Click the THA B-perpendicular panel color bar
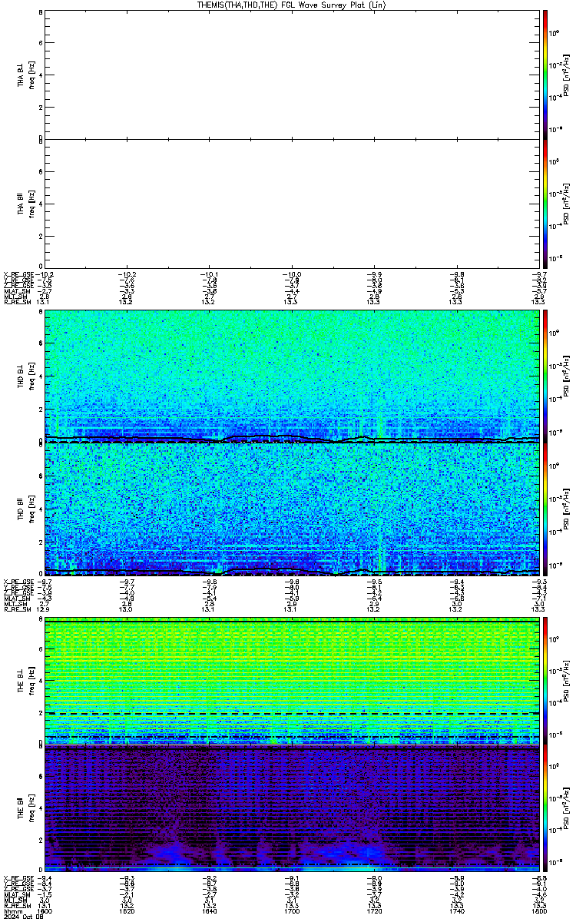The image size is (576, 922). pyautogui.click(x=545, y=73)
